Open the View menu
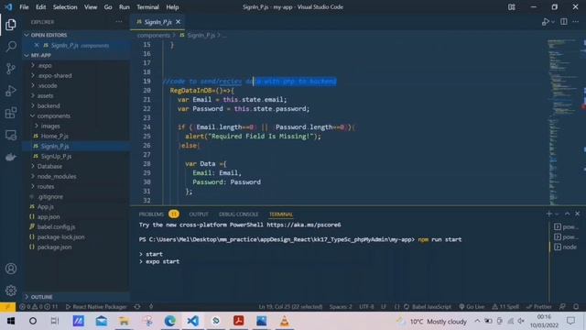This screenshot has height=330, width=586. 91,7
